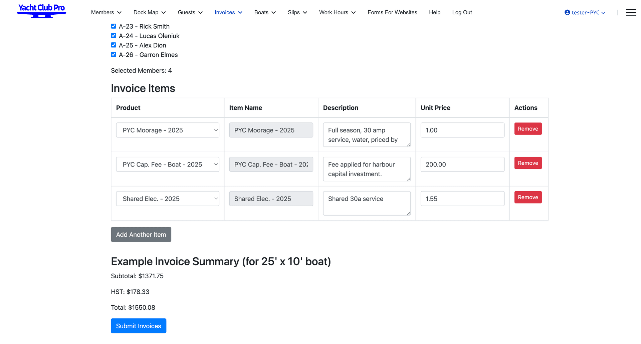Click the Shared 30a service description
641x344 pixels.
[x=367, y=203]
